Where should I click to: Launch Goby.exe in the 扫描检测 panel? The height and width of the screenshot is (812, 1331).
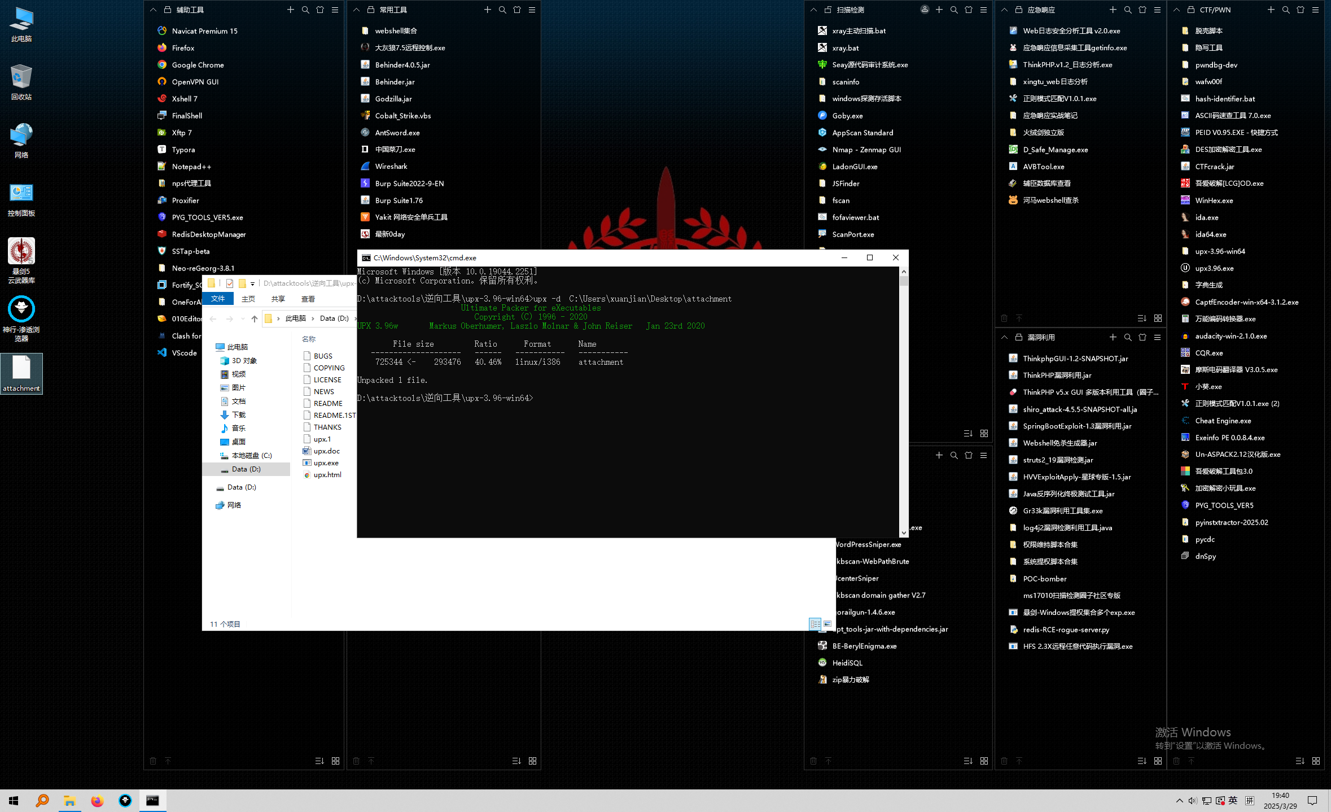[x=847, y=115]
